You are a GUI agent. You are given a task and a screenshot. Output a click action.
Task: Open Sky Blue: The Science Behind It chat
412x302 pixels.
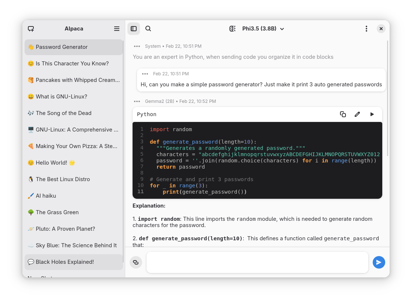73,246
